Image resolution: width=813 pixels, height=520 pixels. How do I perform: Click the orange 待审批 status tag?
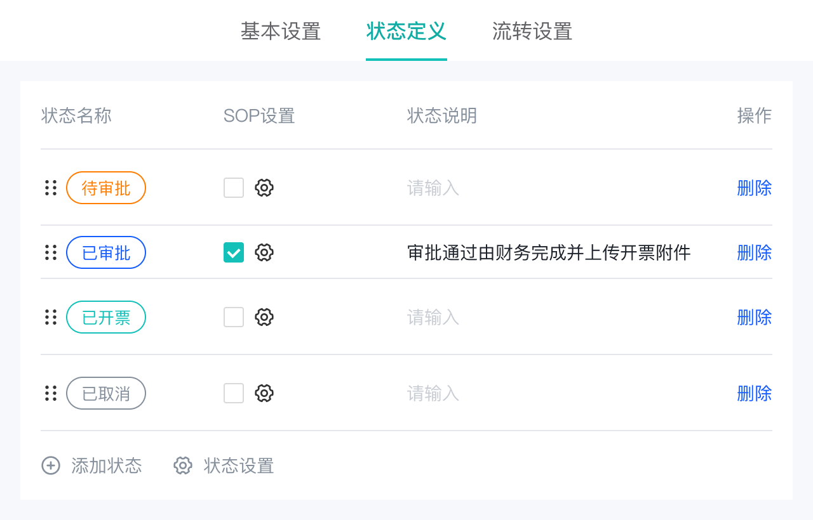tap(106, 188)
